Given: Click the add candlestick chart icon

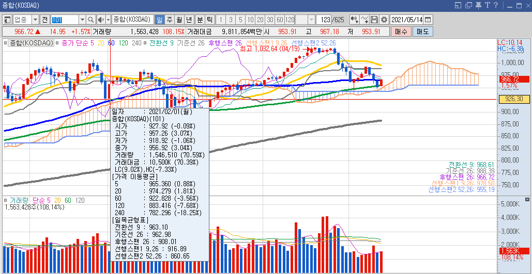Looking at the screenshot, I should [355, 20].
